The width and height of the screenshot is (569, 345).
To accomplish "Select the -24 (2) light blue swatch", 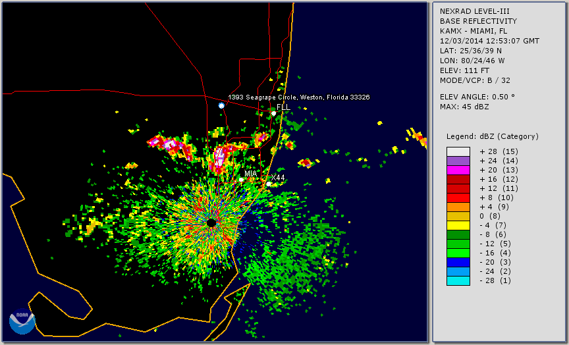I will pos(458,272).
